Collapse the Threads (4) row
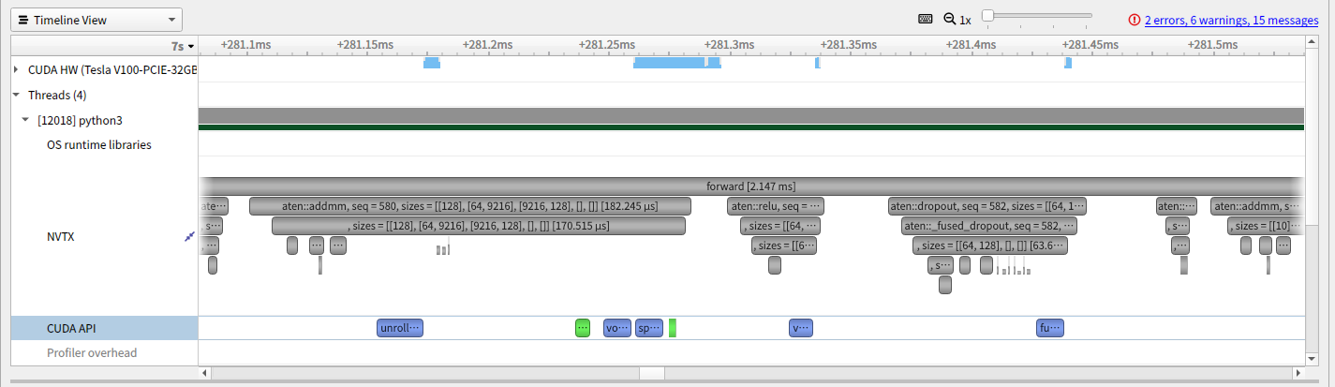This screenshot has height=387, width=1335. tap(17, 95)
